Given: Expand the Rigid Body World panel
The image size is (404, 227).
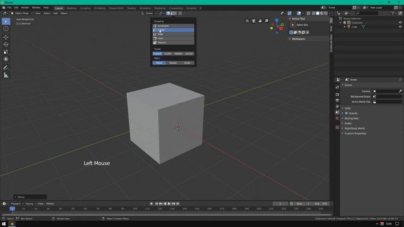Looking at the screenshot, I should pyautogui.click(x=354, y=129).
